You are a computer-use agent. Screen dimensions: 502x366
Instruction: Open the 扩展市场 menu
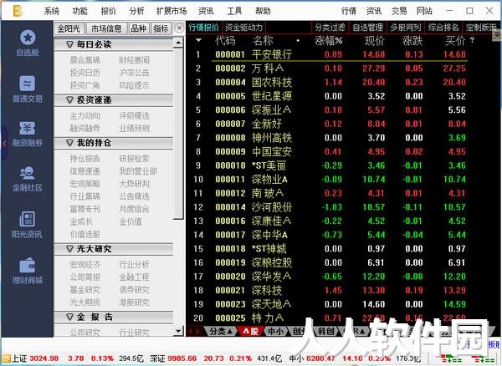(172, 11)
